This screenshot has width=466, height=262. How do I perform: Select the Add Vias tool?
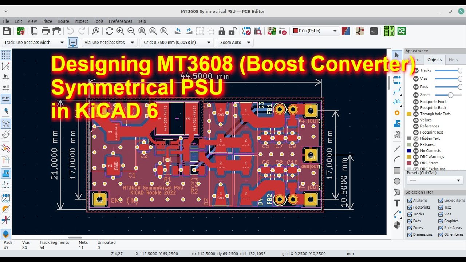pyautogui.click(x=397, y=113)
